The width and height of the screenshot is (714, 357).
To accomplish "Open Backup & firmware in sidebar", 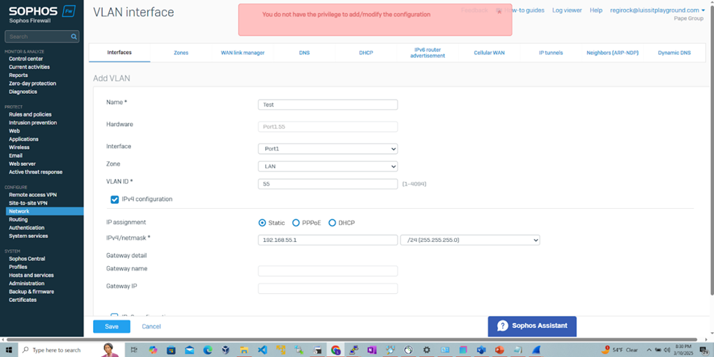I will [x=31, y=291].
